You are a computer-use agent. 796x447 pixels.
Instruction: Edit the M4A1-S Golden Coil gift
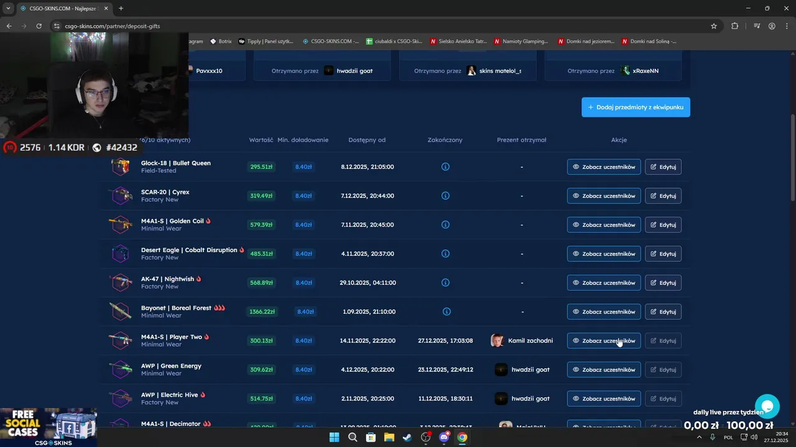[x=663, y=225]
